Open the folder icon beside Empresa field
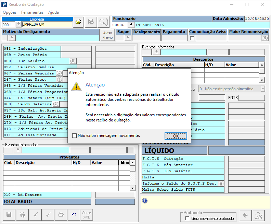The height and width of the screenshot is (224, 271). [x=78, y=22]
